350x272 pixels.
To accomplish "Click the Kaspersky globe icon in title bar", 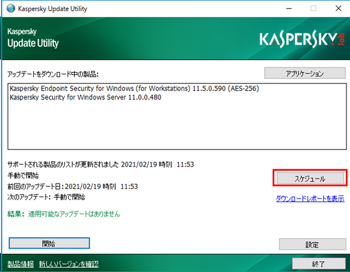I will click(11, 9).
